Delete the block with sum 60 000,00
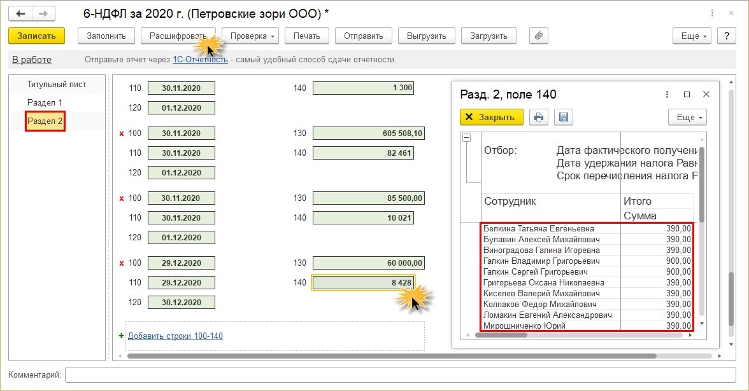This screenshot has width=749, height=391. coord(122,263)
